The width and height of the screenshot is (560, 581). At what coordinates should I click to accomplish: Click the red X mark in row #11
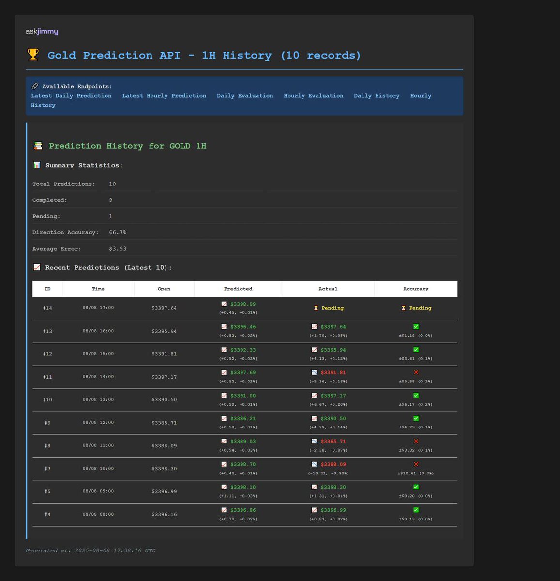point(416,372)
